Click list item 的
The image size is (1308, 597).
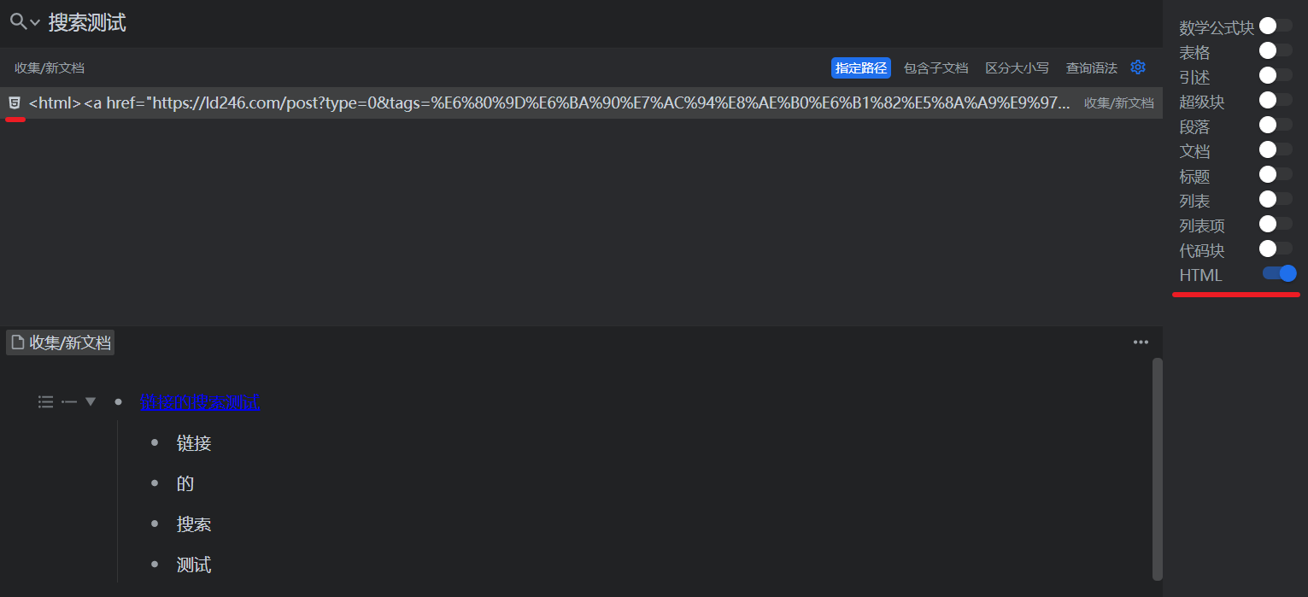click(185, 483)
